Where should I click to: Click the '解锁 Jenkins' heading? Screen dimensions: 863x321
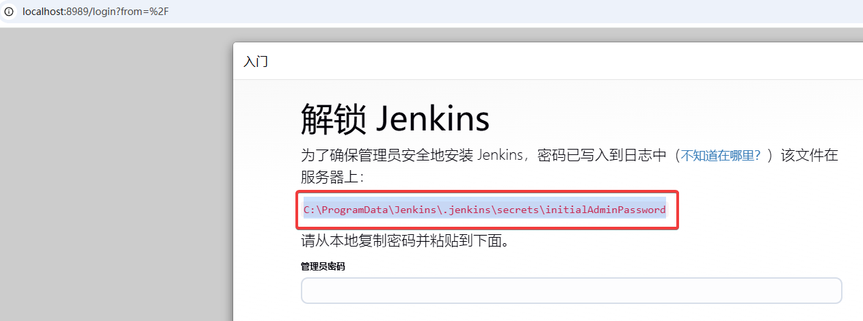pyautogui.click(x=395, y=119)
